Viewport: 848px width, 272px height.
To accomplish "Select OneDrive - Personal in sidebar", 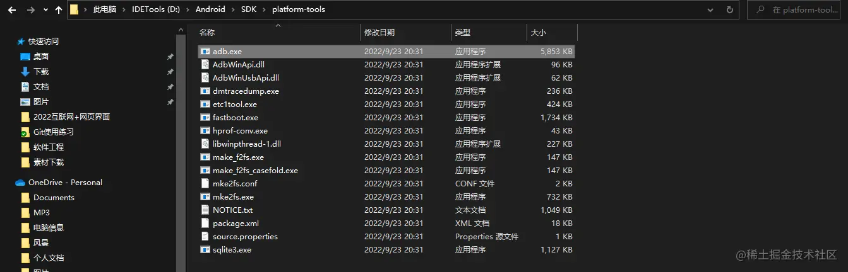I will [65, 183].
